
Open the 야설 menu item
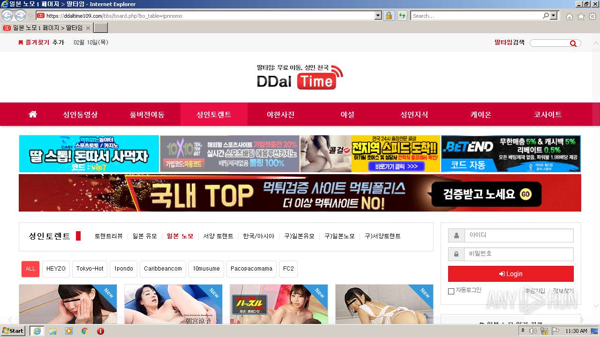[347, 114]
